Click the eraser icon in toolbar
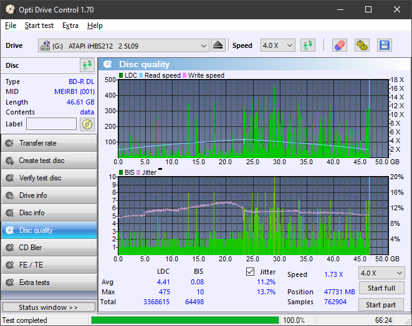412x326 pixels. [x=339, y=45]
